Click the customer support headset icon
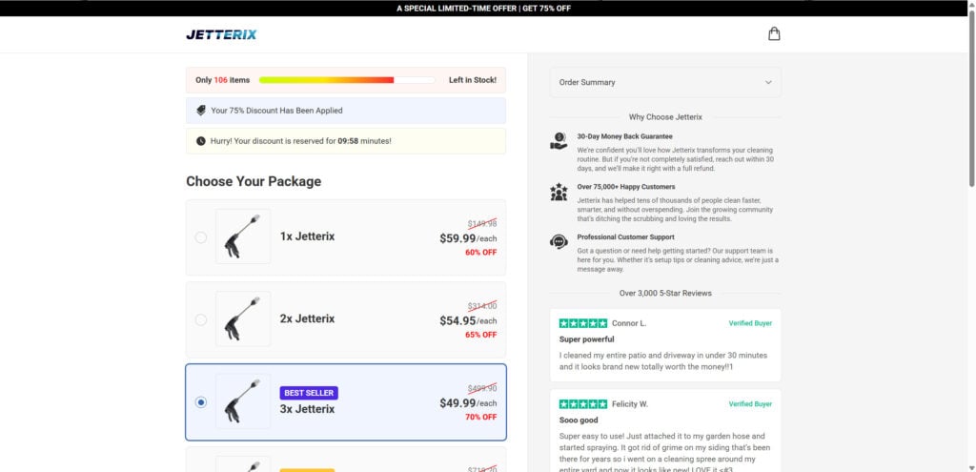 point(559,242)
